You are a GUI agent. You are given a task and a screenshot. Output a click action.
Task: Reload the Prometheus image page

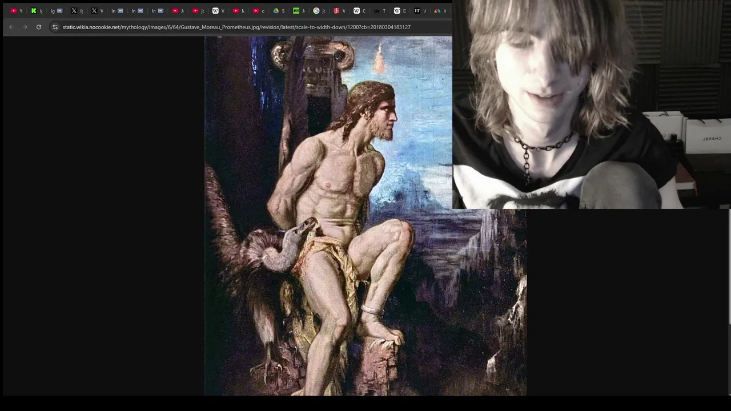[39, 27]
